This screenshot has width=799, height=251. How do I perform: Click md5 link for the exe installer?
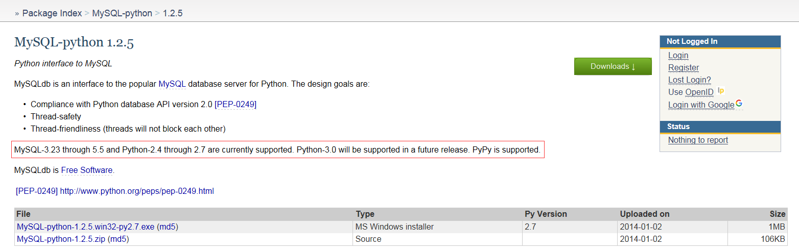pyautogui.click(x=168, y=227)
